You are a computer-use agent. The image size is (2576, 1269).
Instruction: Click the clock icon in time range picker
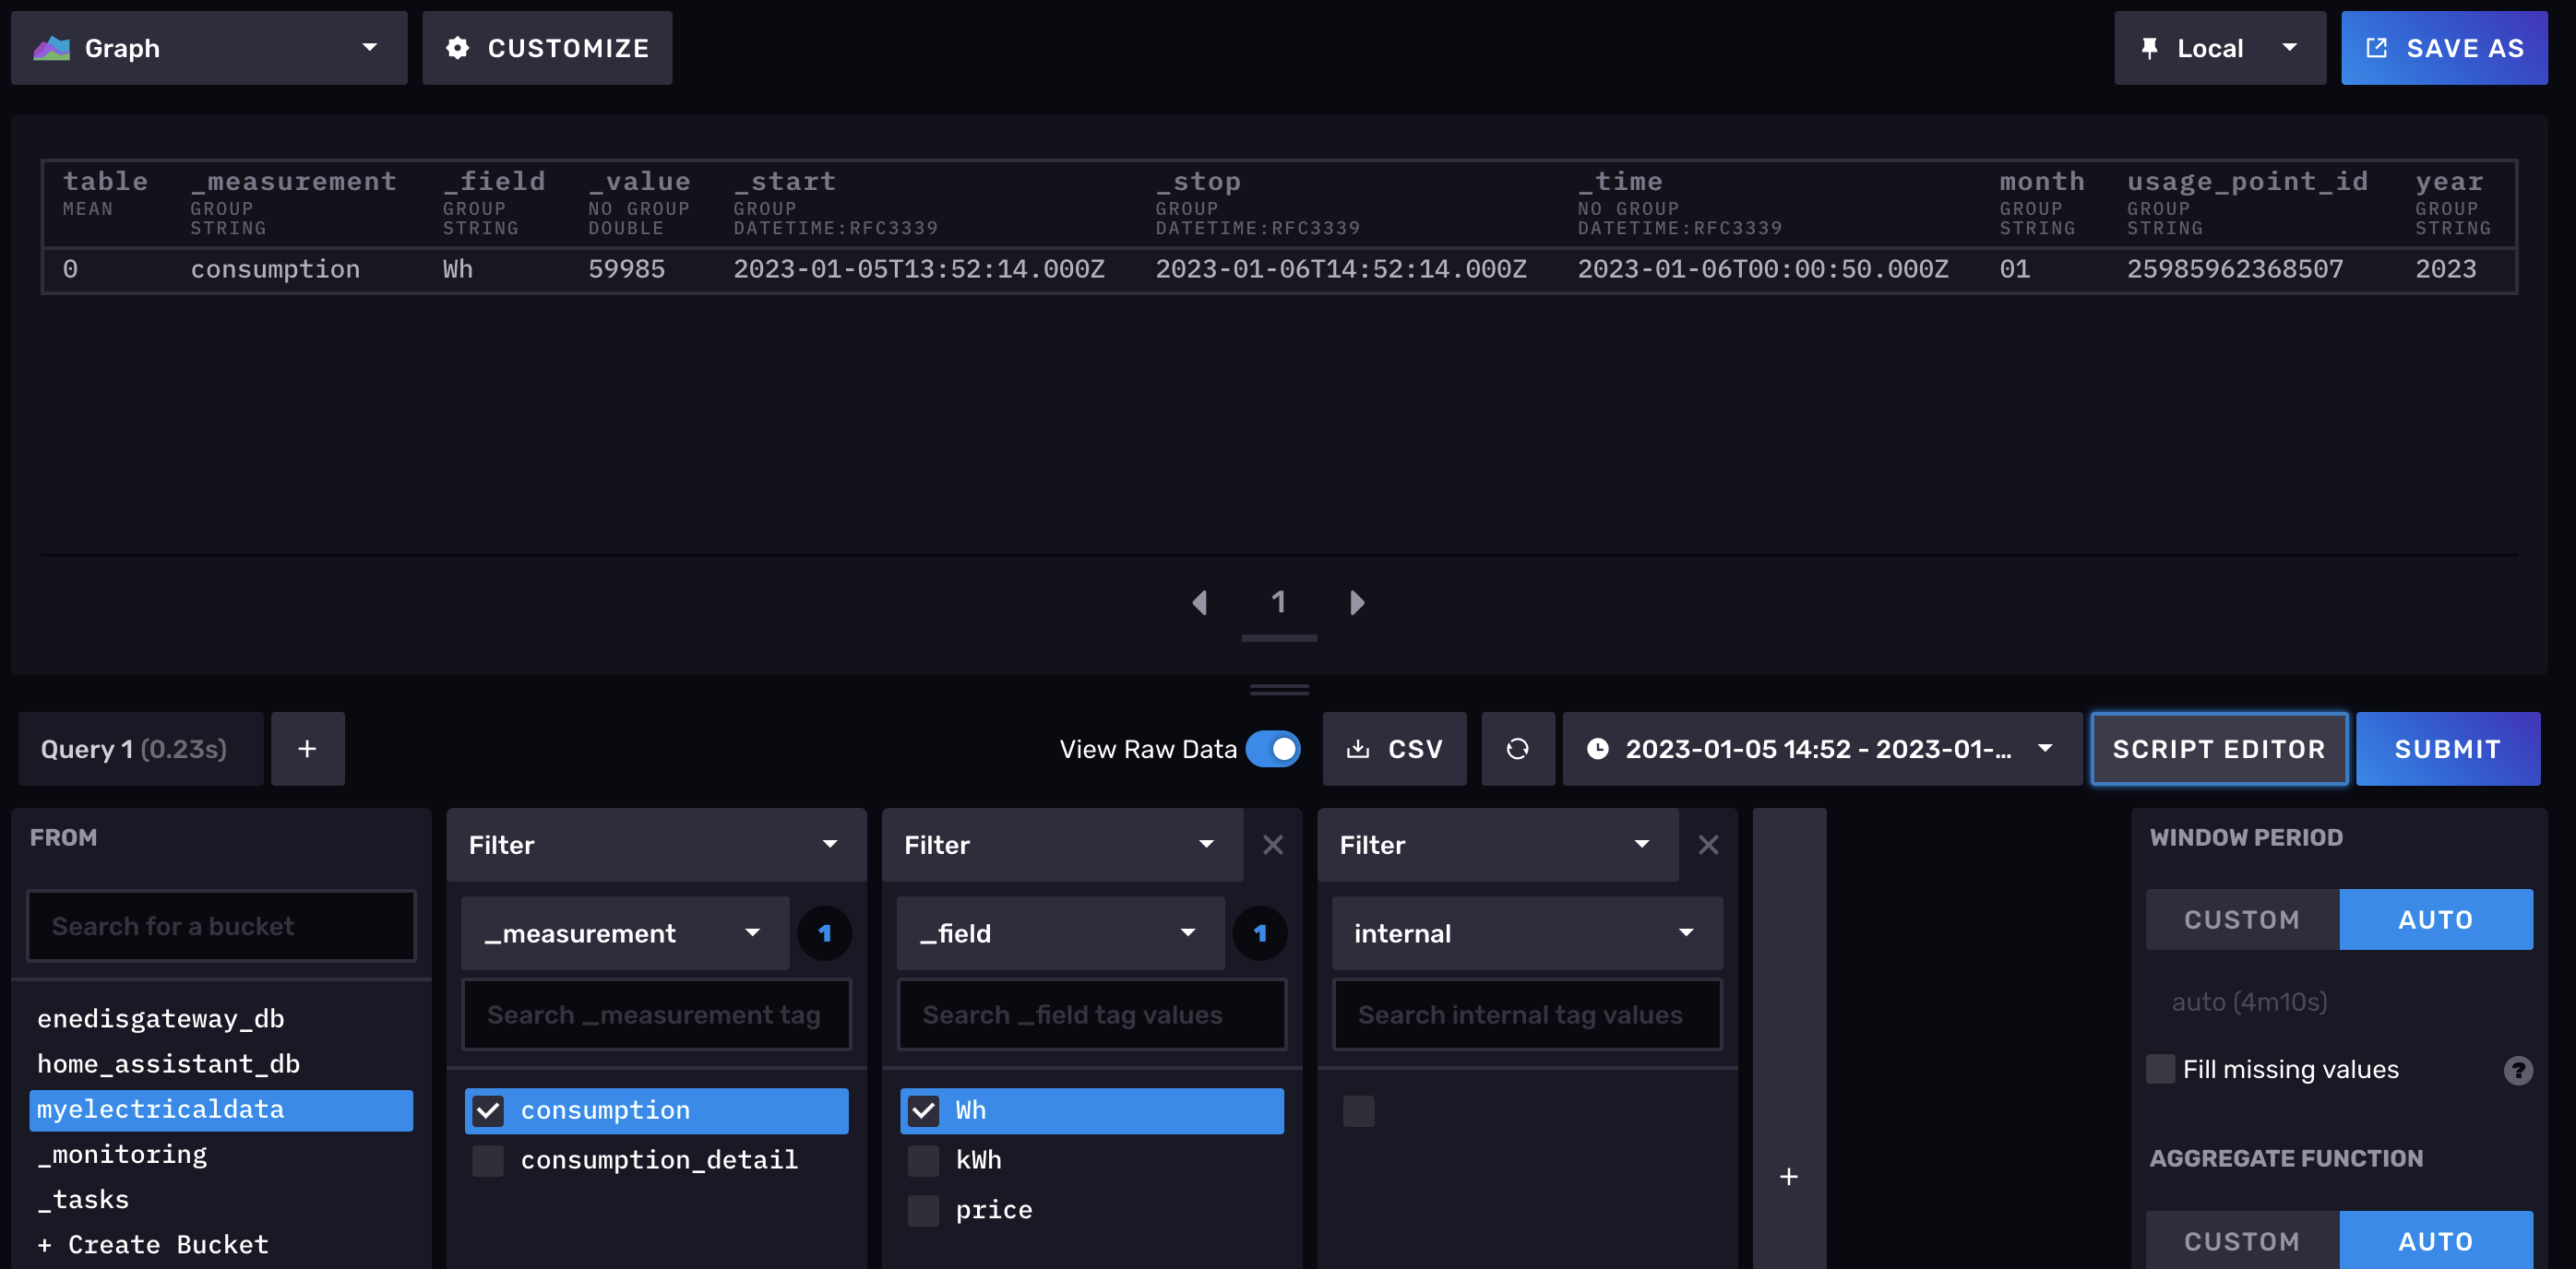click(x=1598, y=749)
